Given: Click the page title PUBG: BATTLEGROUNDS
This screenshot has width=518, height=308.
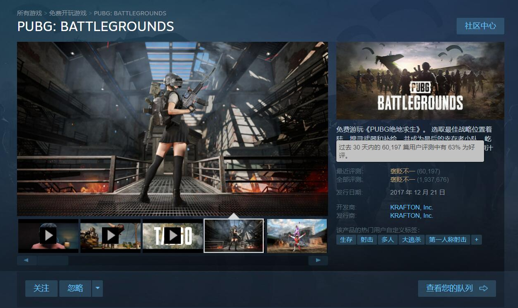Looking at the screenshot, I should (95, 26).
